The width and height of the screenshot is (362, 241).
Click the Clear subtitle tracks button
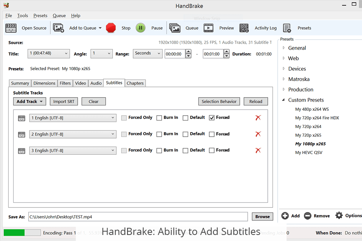(94, 101)
